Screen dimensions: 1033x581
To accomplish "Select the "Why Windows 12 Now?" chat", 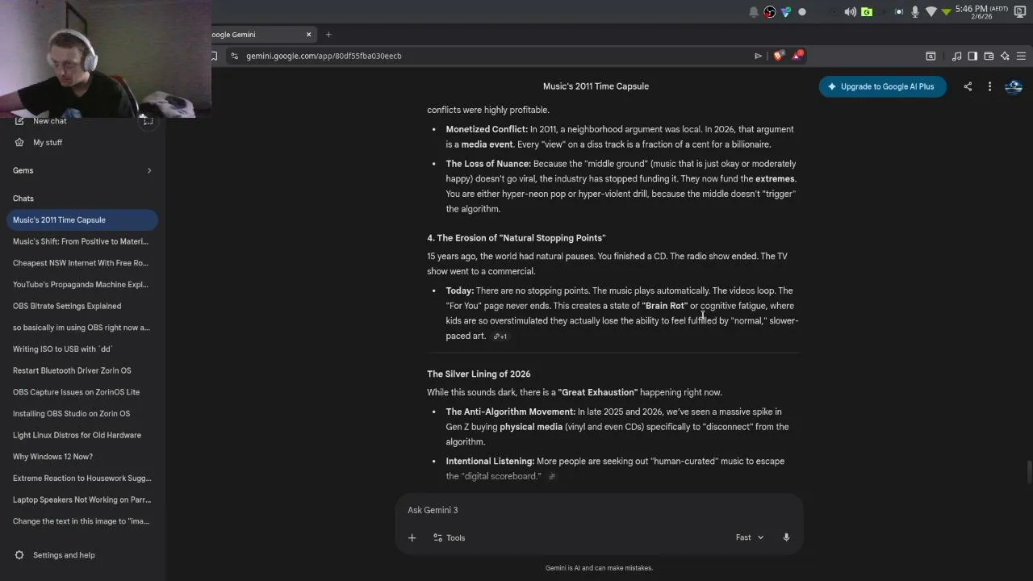I will pyautogui.click(x=52, y=457).
